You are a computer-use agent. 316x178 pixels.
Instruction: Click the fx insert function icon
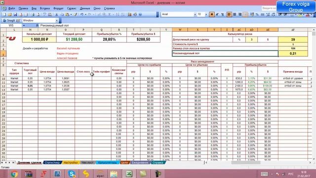tap(37, 26)
